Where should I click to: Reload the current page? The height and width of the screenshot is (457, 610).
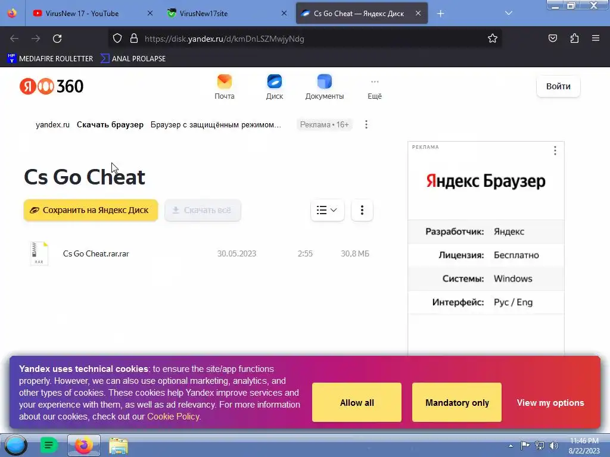click(57, 39)
